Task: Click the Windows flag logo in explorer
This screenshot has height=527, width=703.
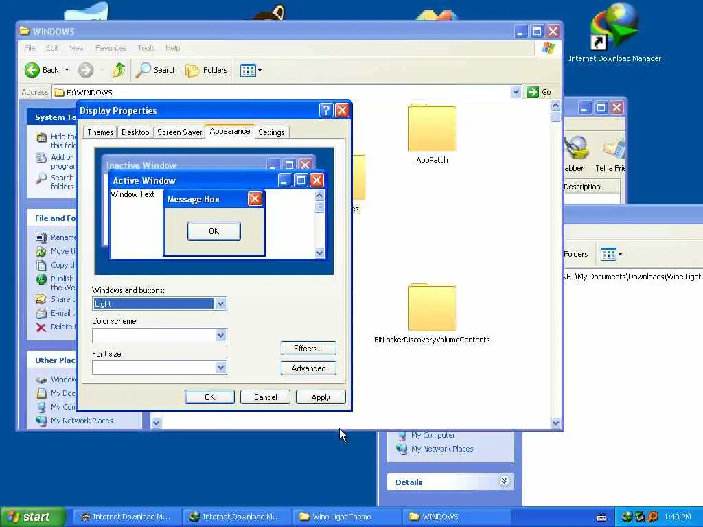Action: click(x=548, y=48)
